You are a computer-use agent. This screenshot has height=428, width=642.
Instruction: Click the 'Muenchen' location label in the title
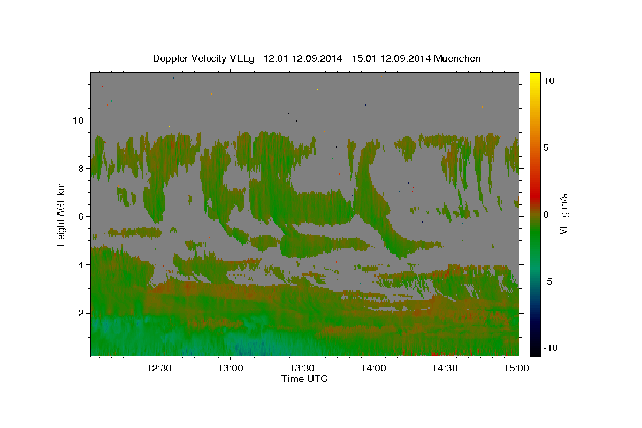457,58
